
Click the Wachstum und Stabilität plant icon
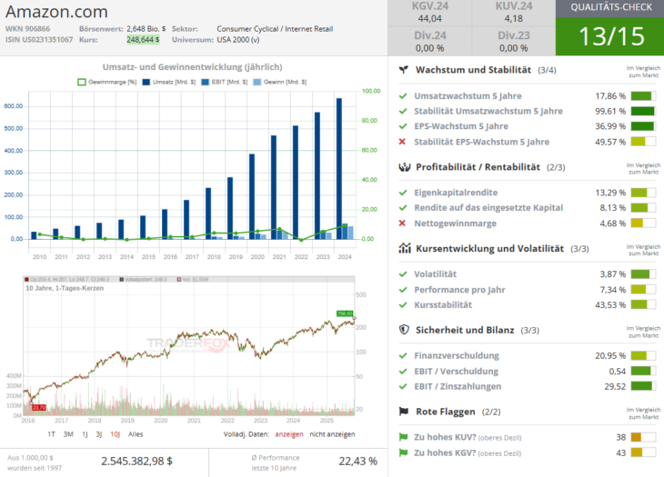pyautogui.click(x=403, y=70)
